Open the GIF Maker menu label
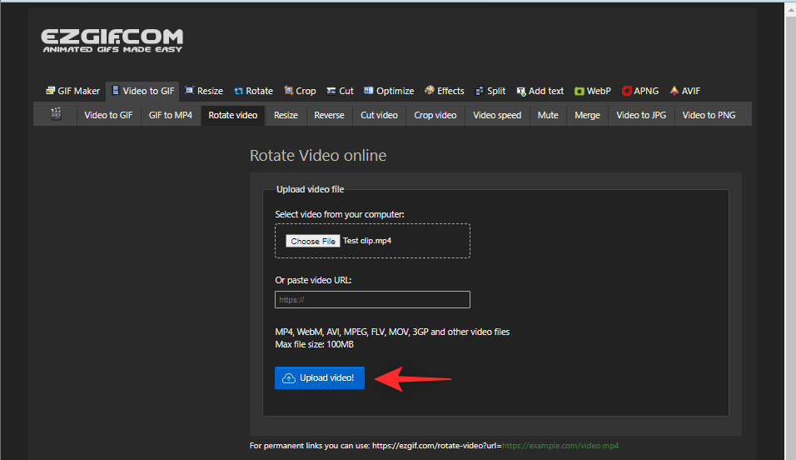 (79, 91)
